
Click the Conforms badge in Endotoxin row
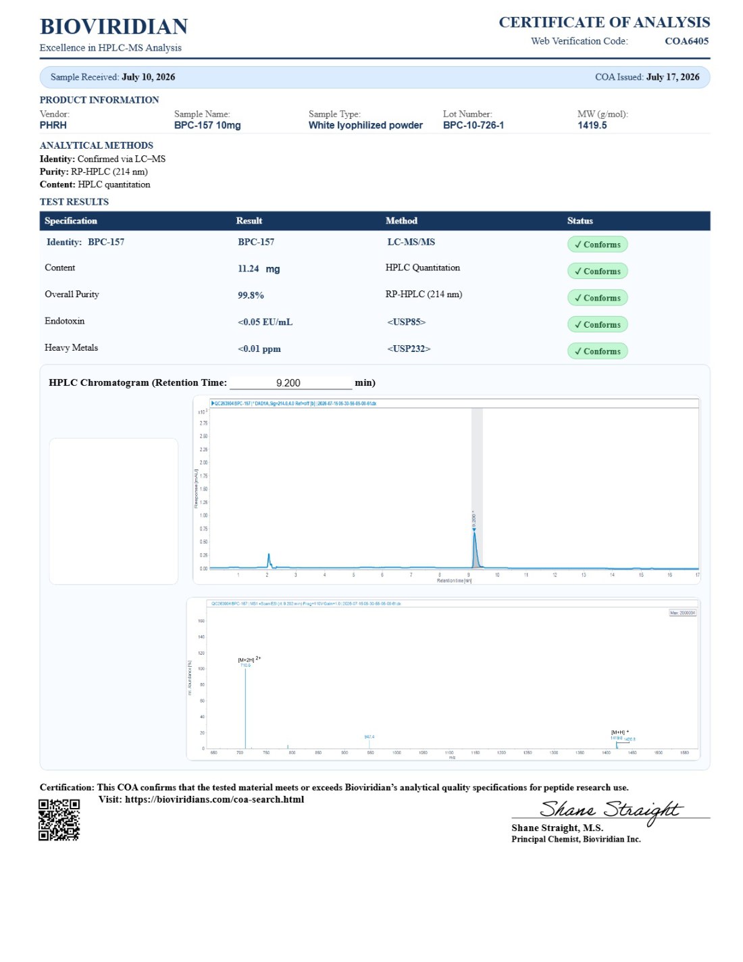598,324
